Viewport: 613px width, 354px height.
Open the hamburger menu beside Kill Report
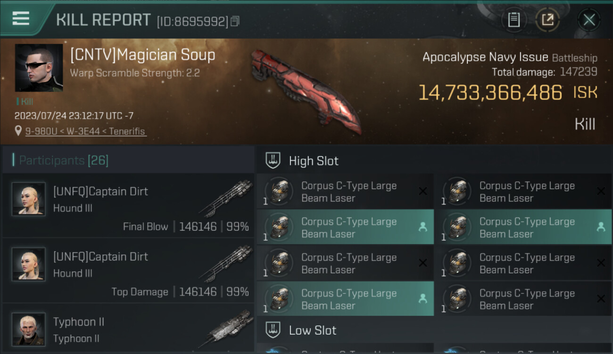coord(21,19)
